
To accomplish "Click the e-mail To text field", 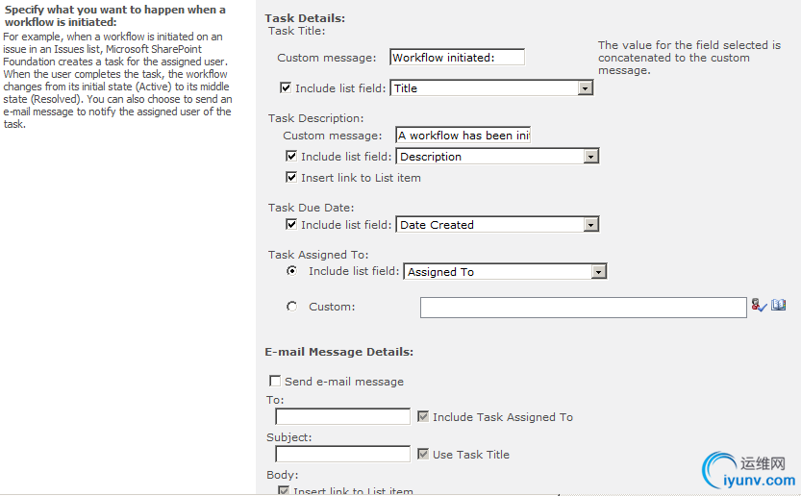I will 342,416.
